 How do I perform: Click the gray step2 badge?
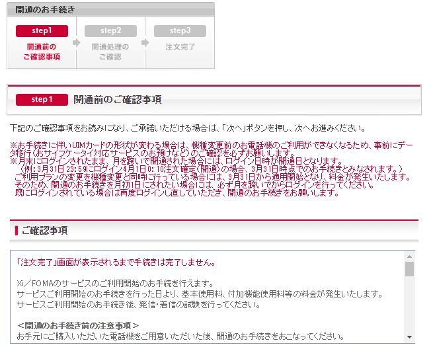point(110,31)
